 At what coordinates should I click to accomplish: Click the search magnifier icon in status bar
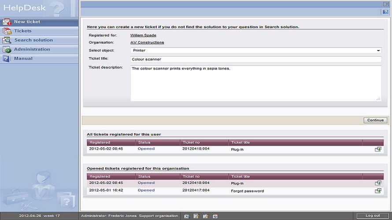(x=187, y=216)
